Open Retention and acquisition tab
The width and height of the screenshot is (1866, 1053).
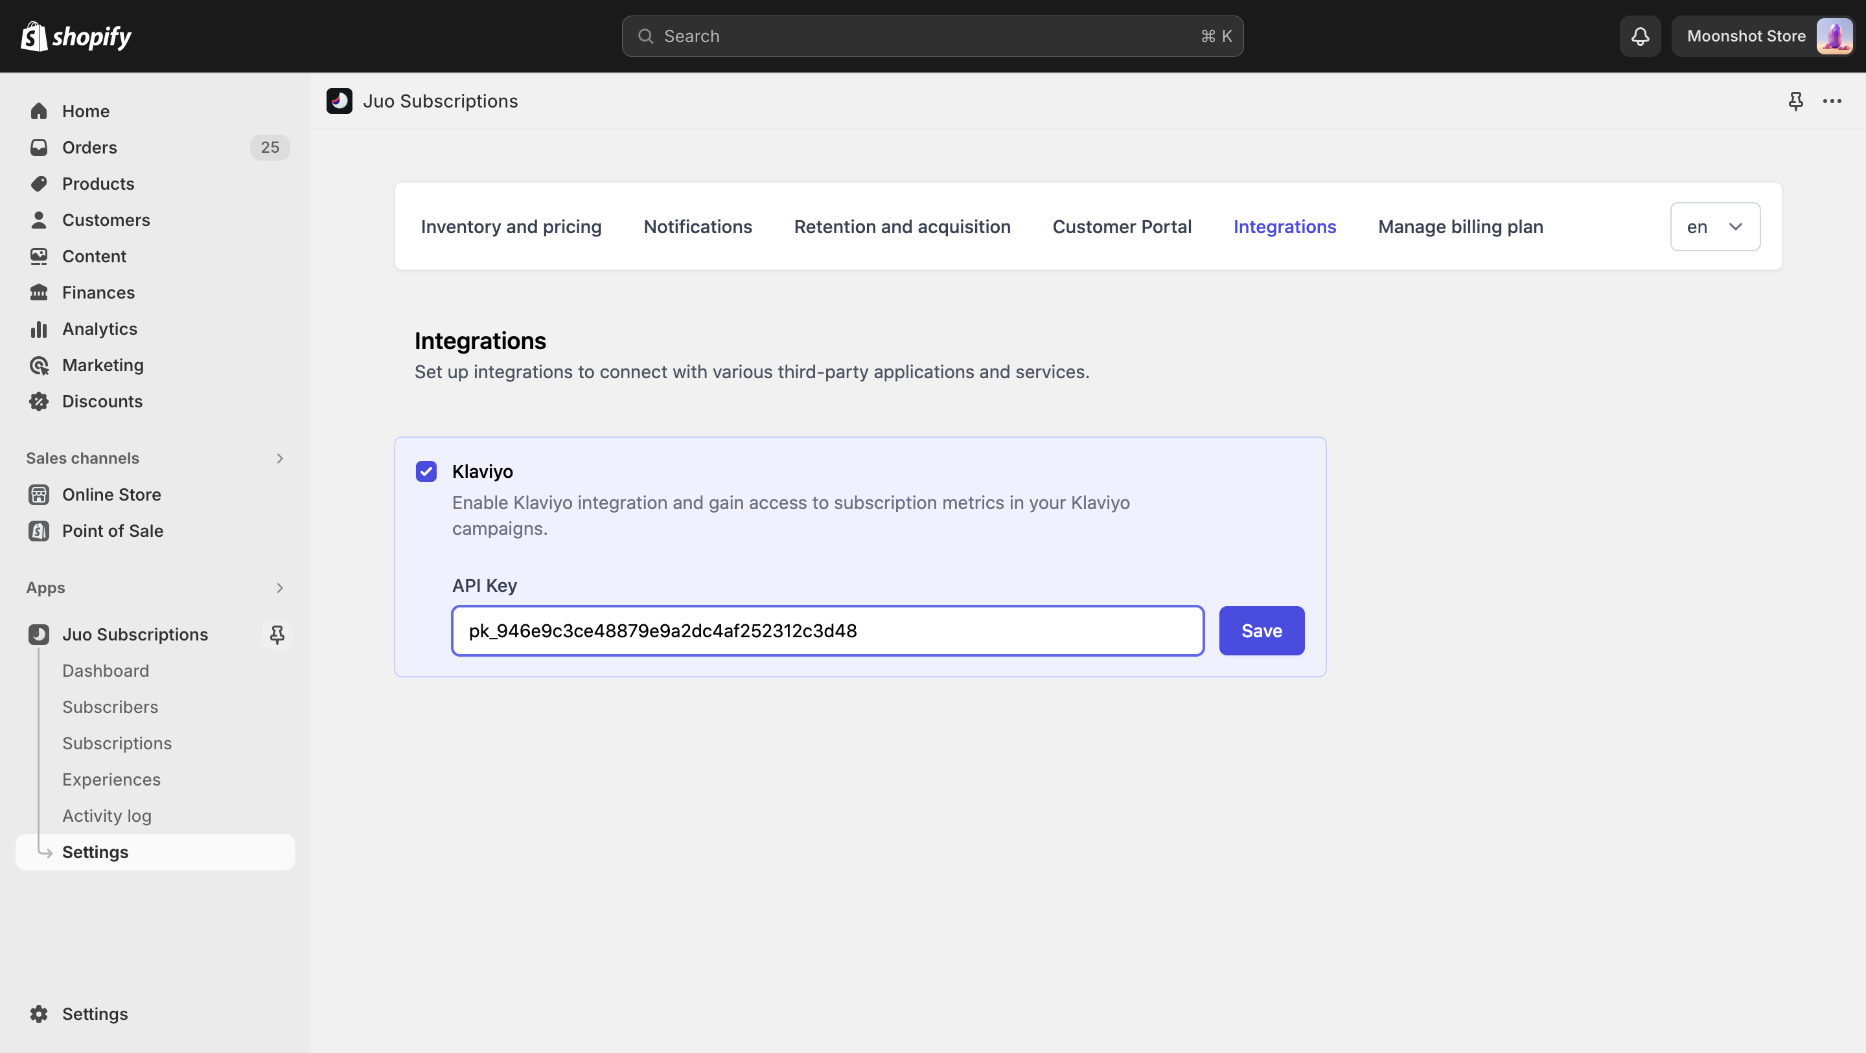pyautogui.click(x=902, y=227)
